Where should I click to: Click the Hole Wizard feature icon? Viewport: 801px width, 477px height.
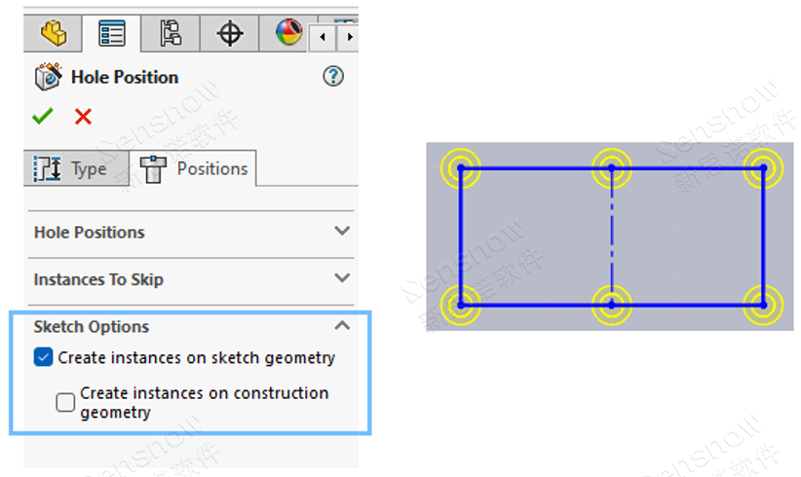[48, 77]
